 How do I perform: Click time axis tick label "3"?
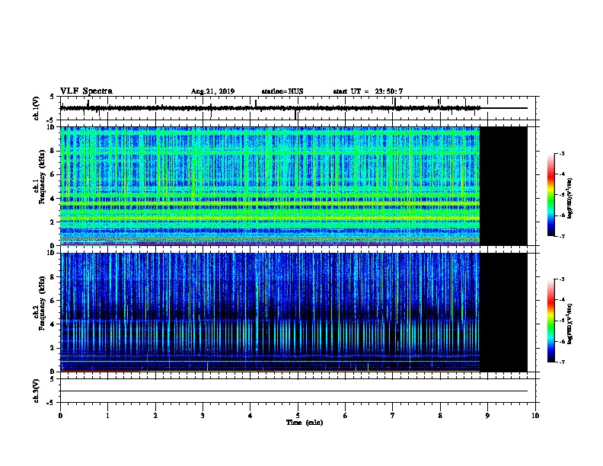point(203,415)
